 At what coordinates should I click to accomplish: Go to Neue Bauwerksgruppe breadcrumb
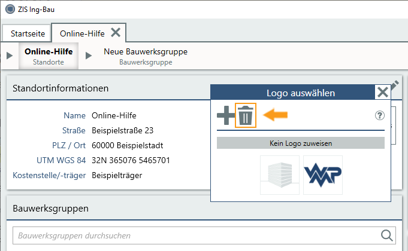(x=146, y=56)
